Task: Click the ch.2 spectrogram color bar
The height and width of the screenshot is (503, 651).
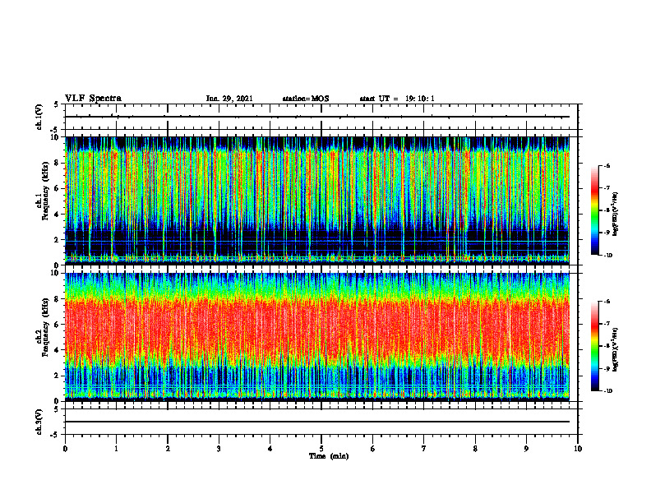Action: pos(595,346)
